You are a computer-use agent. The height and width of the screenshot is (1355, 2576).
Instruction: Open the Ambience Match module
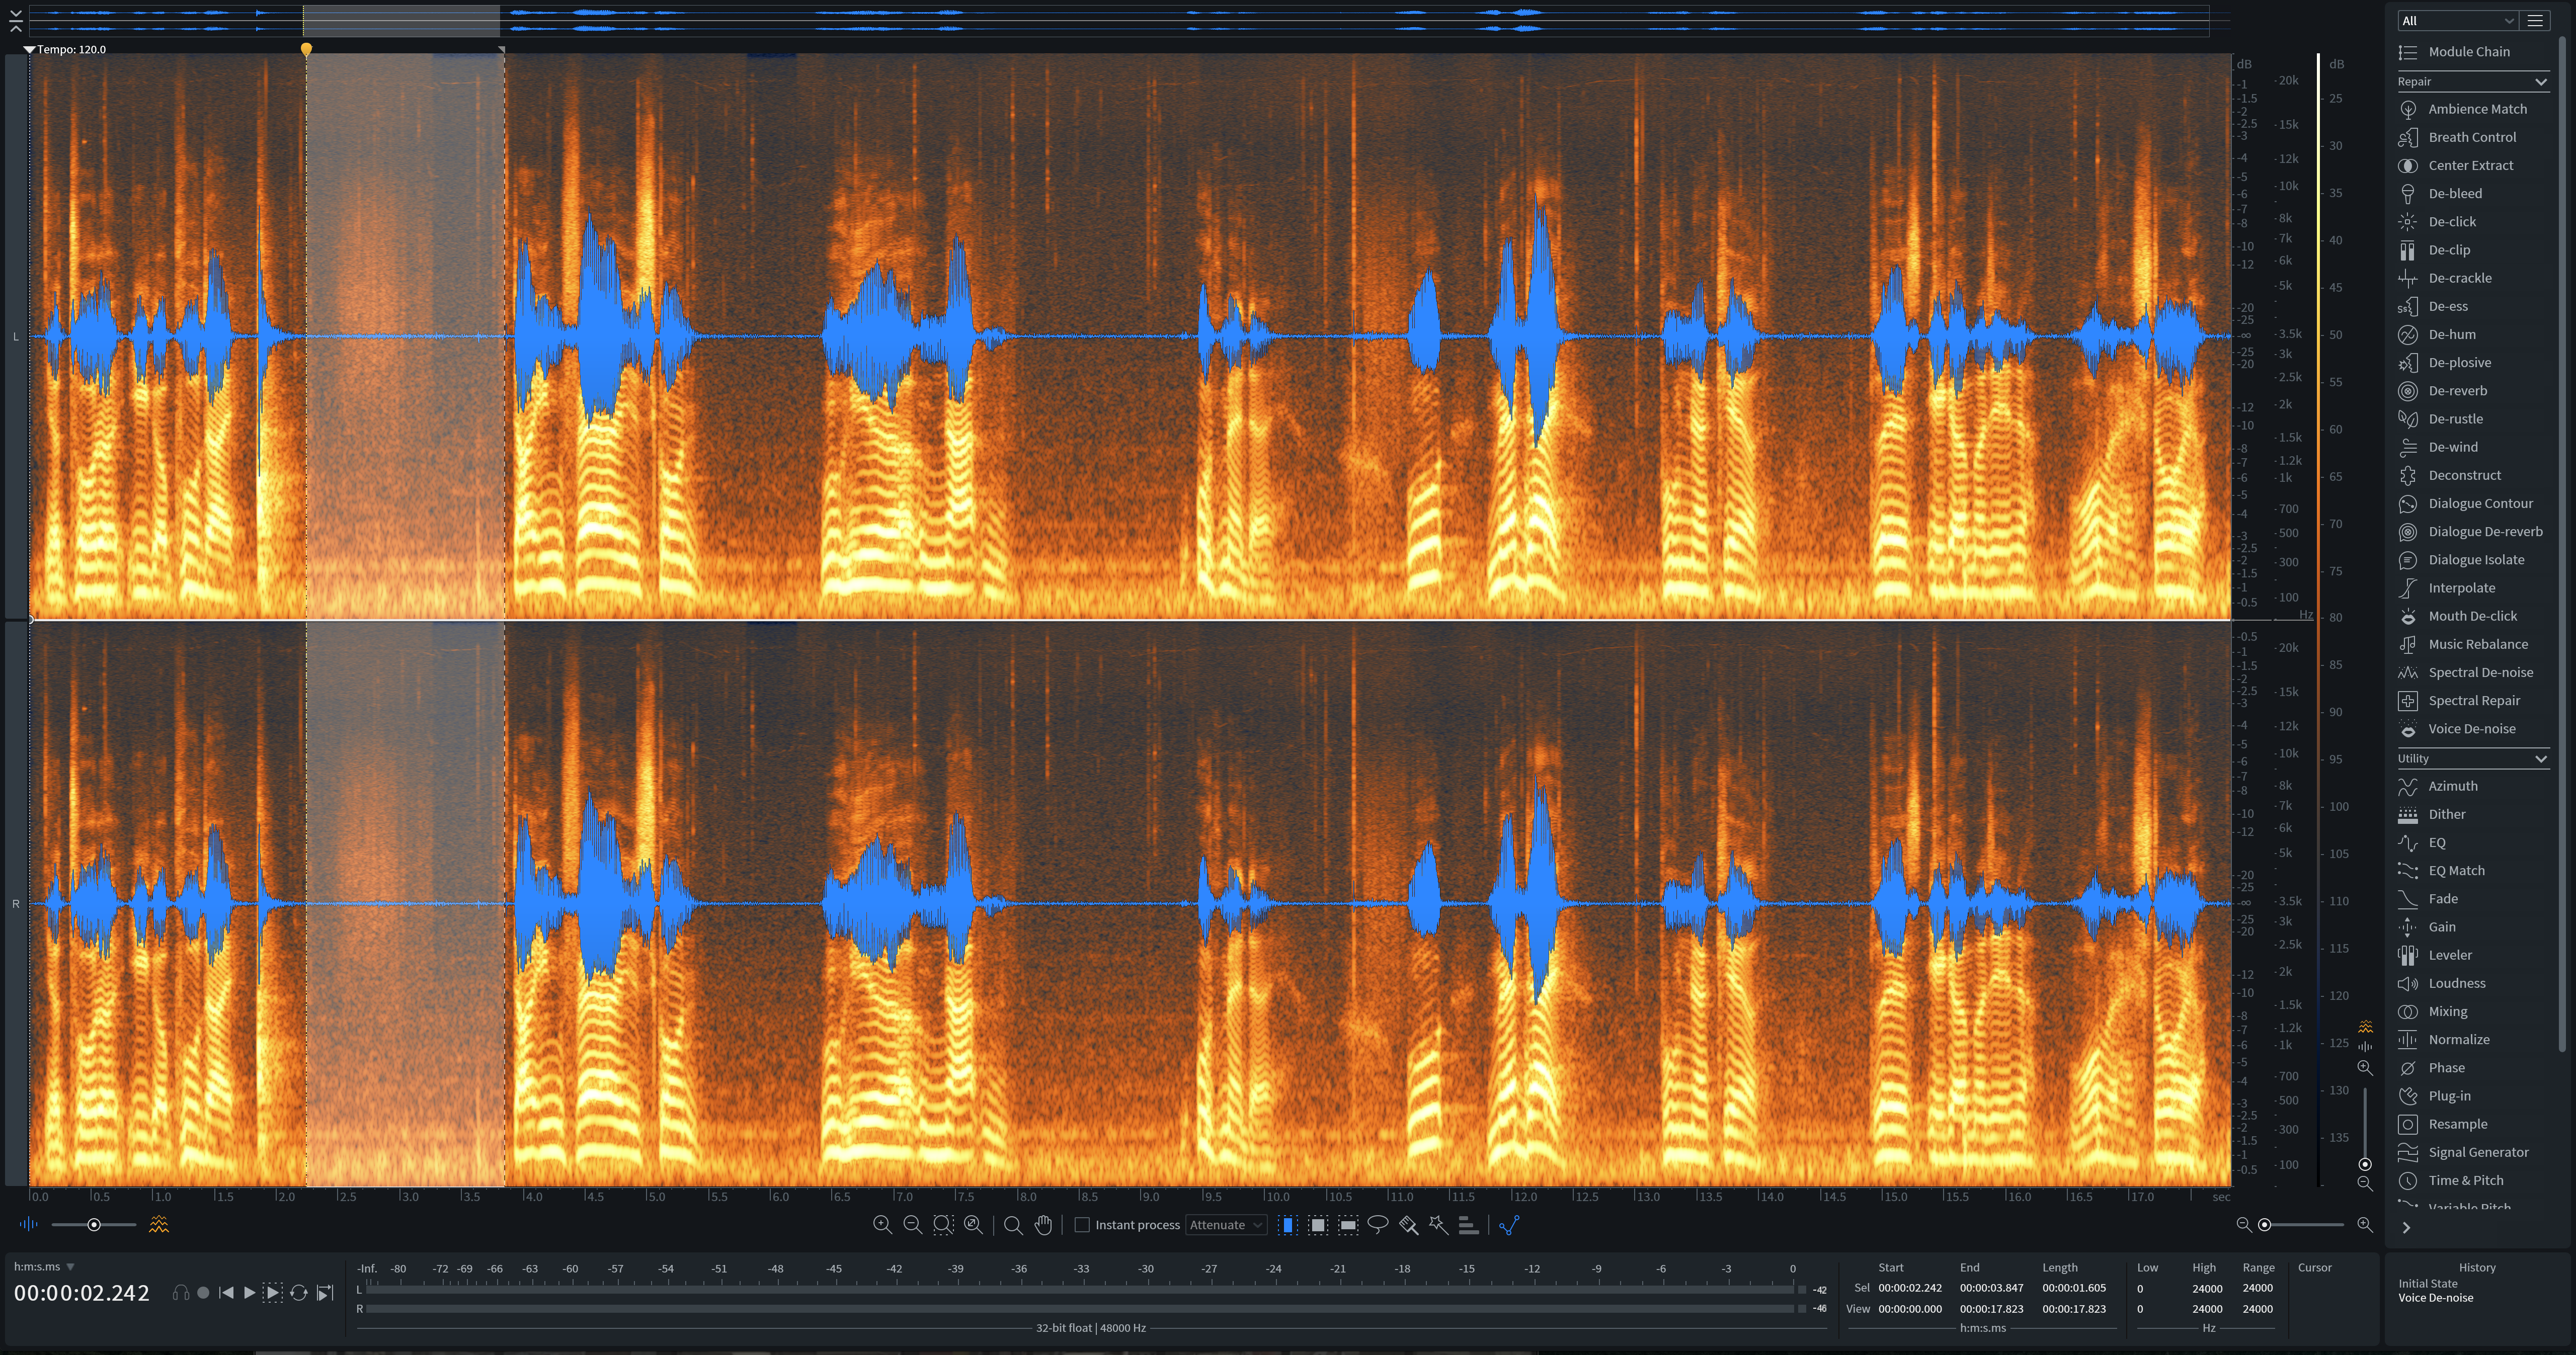coord(2473,109)
